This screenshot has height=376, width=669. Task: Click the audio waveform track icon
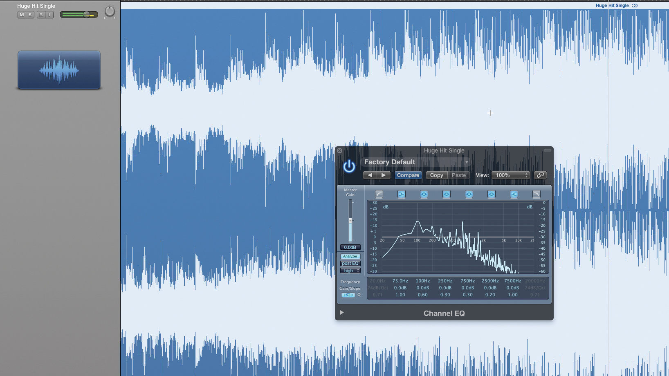pos(59,70)
